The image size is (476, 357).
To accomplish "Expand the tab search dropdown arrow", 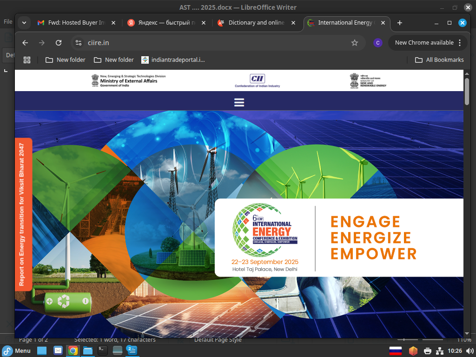I will (x=24, y=23).
